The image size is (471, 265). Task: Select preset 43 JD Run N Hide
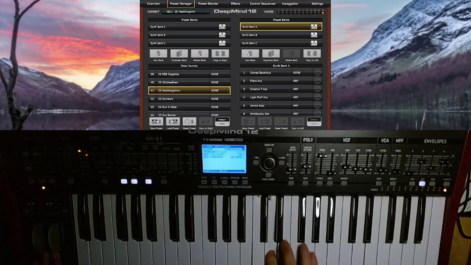189,107
